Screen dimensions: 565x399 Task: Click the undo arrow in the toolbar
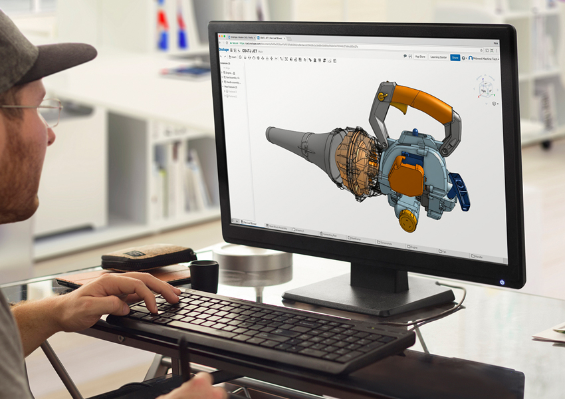point(221,57)
